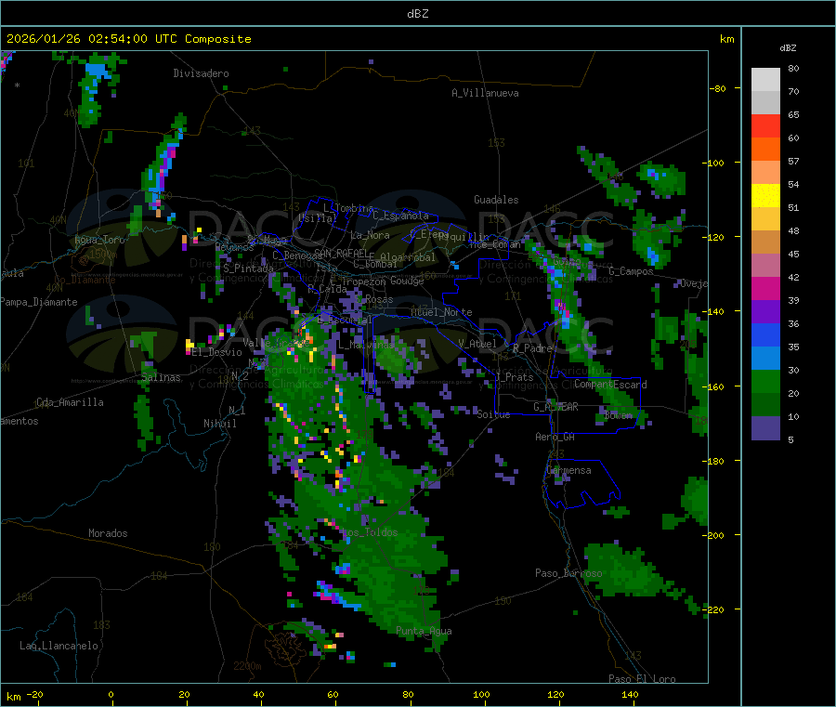836x707 pixels.
Task: Click the V_Atuel location label
Action: tap(477, 344)
